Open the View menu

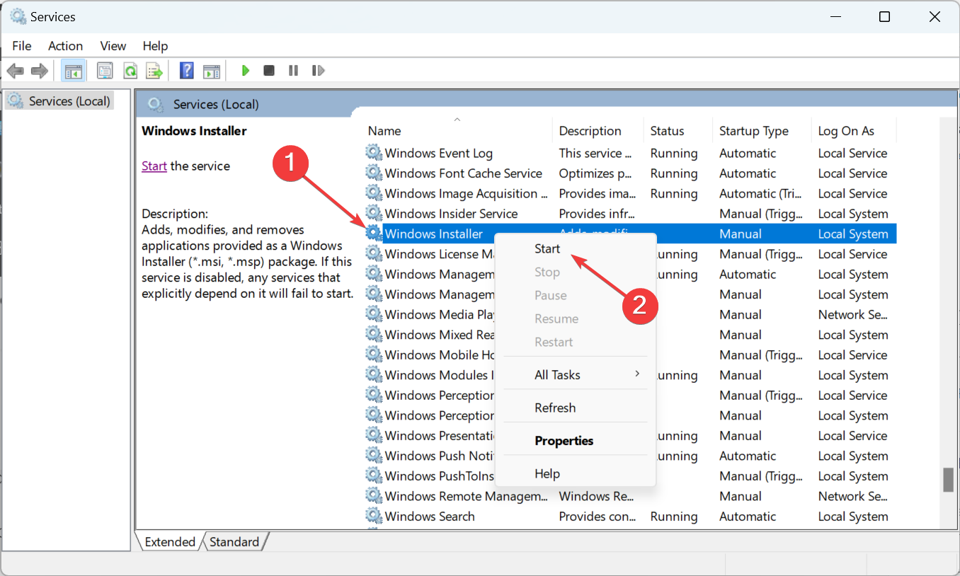(113, 46)
